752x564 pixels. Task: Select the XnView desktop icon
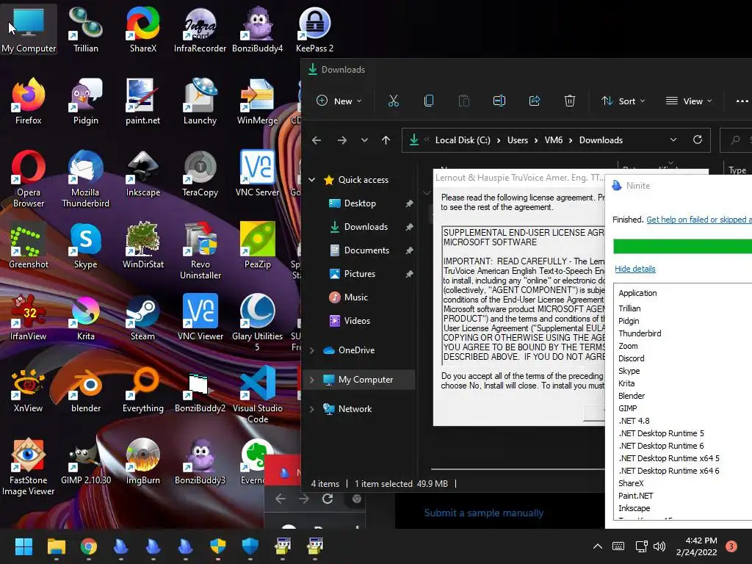(29, 389)
